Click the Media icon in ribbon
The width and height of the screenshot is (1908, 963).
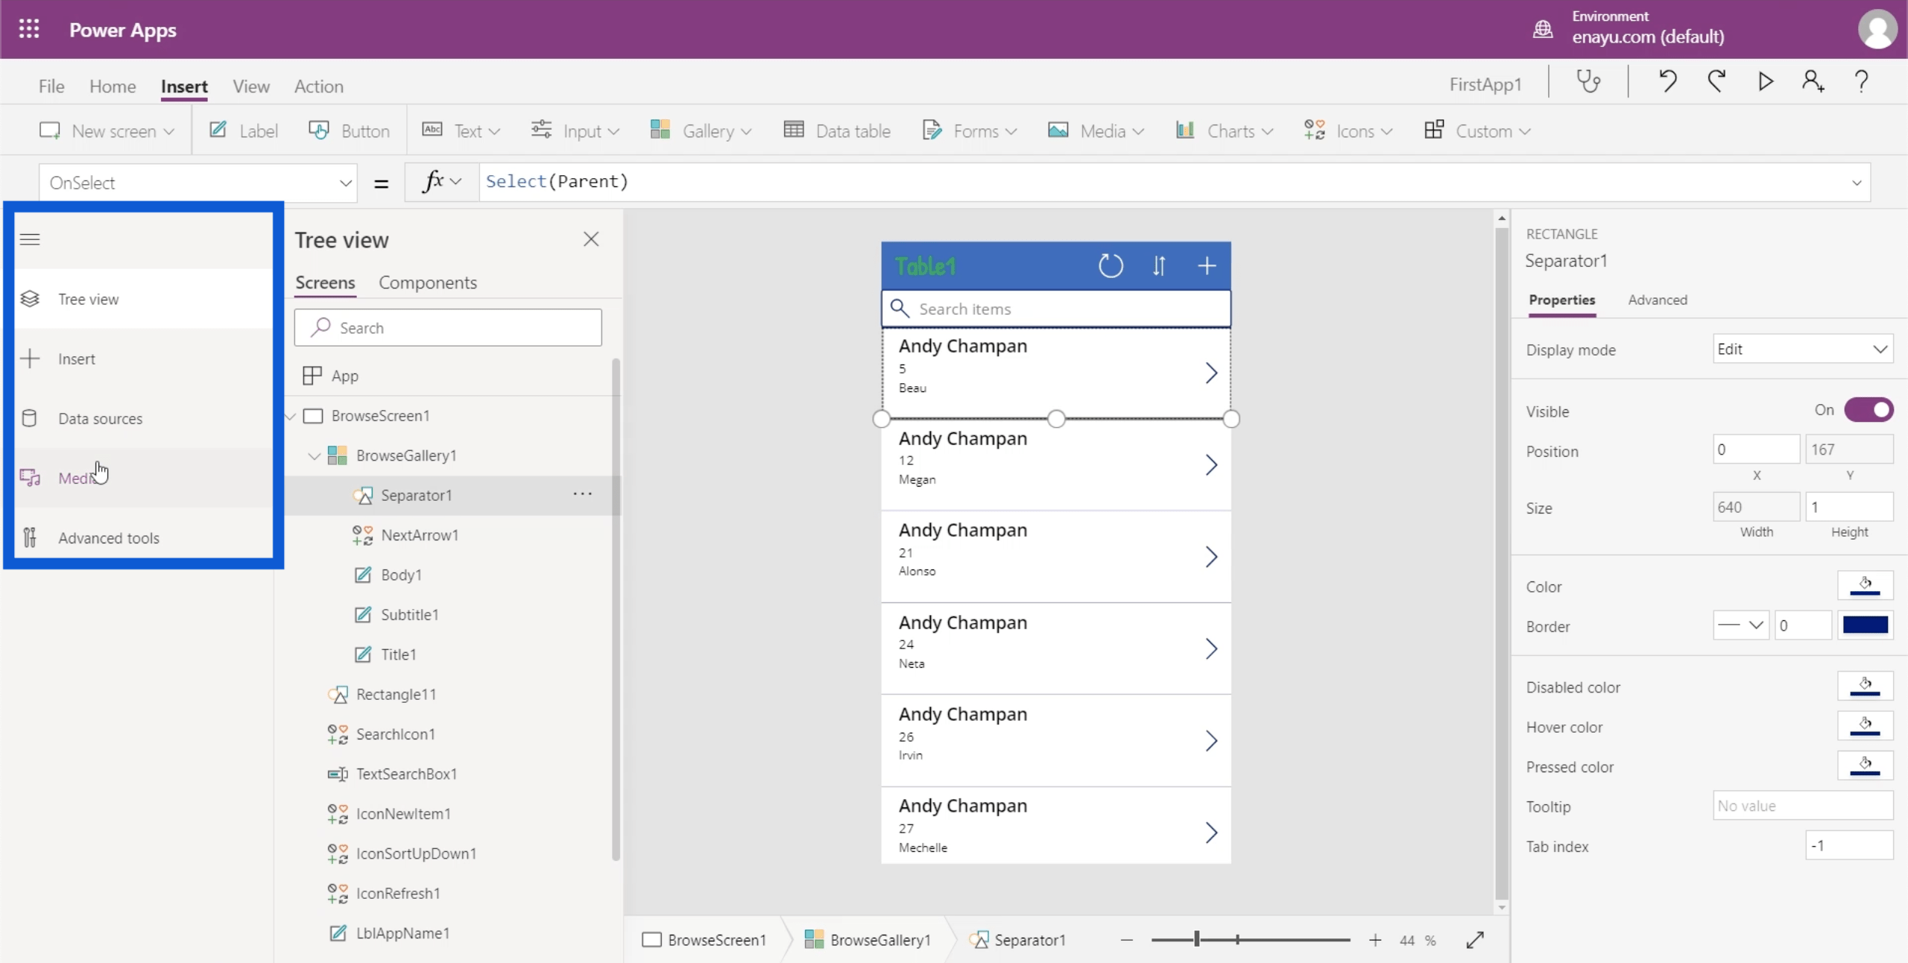(x=1058, y=131)
